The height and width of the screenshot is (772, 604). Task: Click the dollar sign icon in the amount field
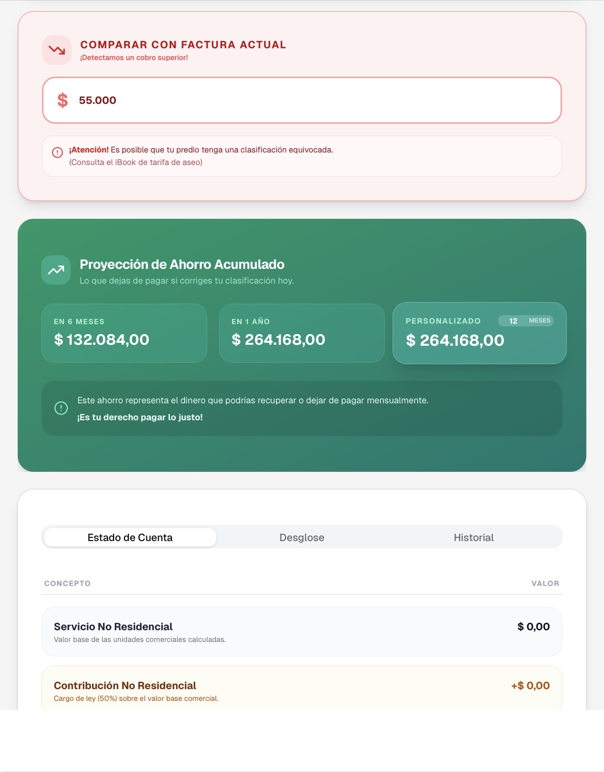tap(63, 100)
